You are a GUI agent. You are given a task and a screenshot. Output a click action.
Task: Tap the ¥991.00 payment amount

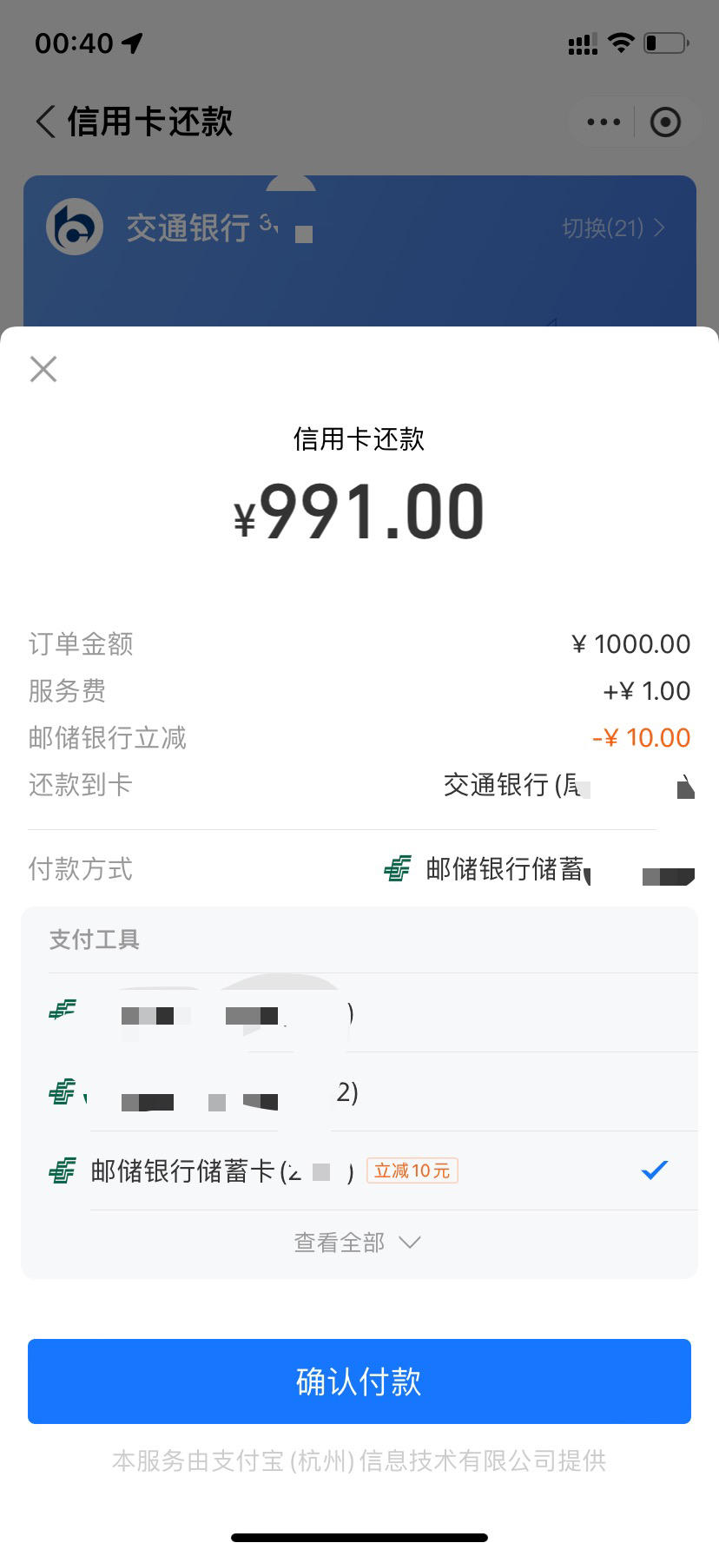point(359,512)
